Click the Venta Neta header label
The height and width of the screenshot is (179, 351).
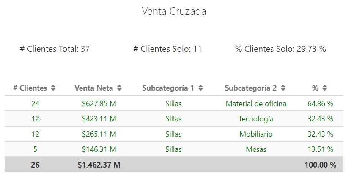click(94, 88)
